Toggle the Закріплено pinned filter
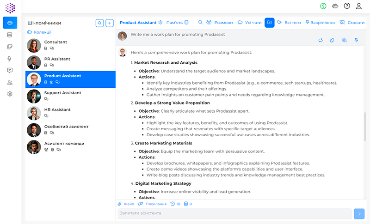Viewport: 370px width, 224px height. [x=320, y=22]
